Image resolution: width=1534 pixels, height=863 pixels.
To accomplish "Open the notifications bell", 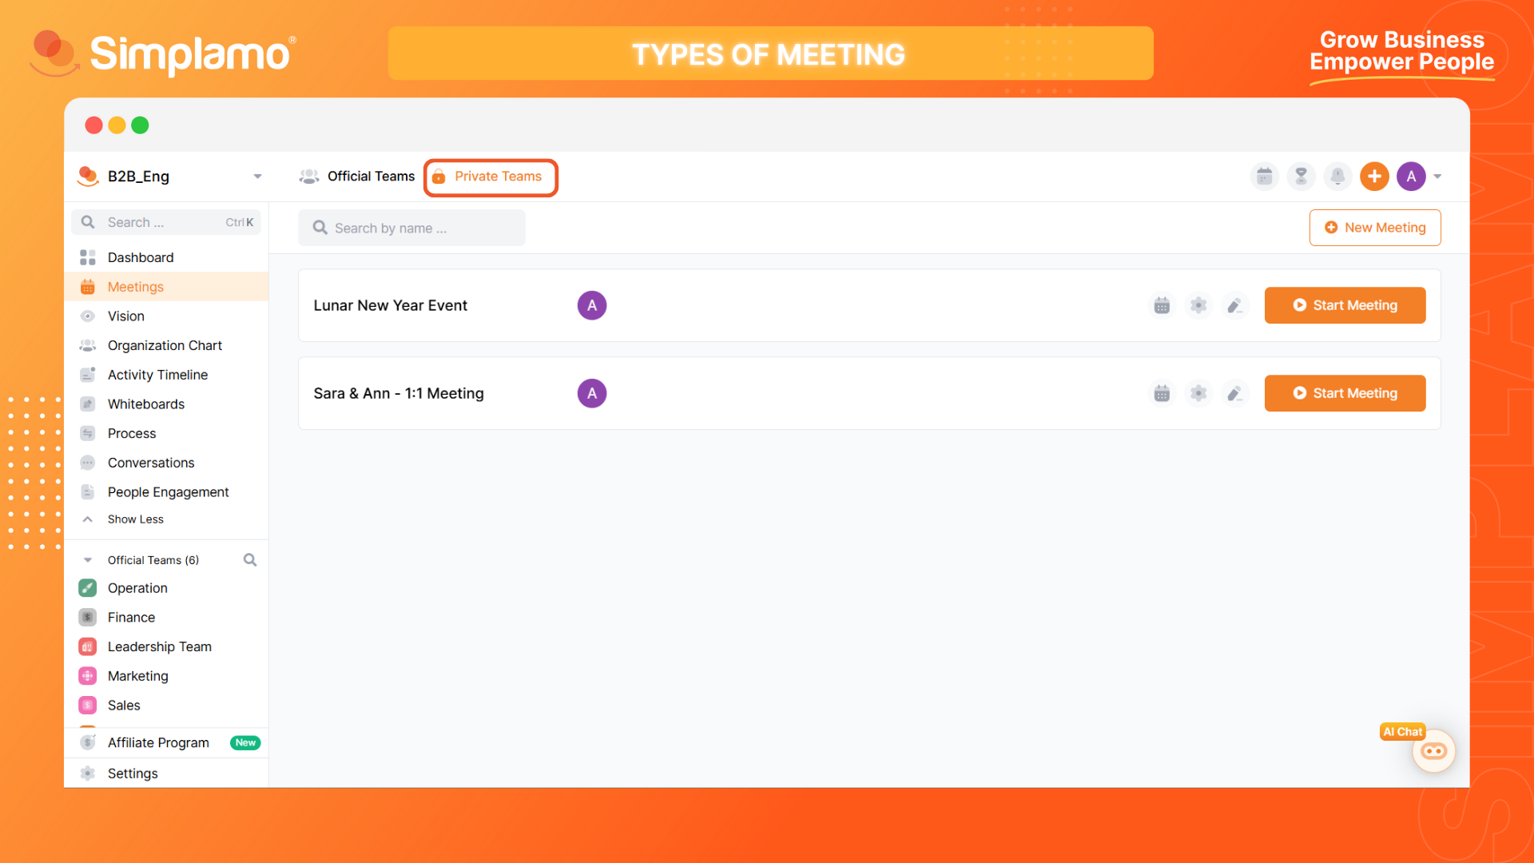I will coord(1337,177).
